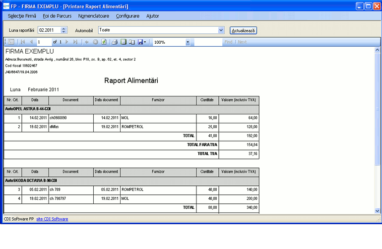Click the Find link in report toolbar
Image resolution: width=382 pixels, height=249 pixels.
pyautogui.click(x=228, y=42)
